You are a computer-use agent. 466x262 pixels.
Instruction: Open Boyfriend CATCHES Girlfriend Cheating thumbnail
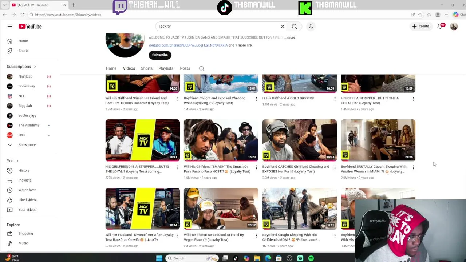click(300, 140)
